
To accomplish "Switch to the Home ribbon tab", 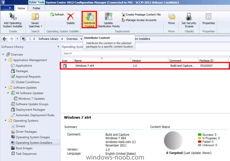I will click(21, 8).
